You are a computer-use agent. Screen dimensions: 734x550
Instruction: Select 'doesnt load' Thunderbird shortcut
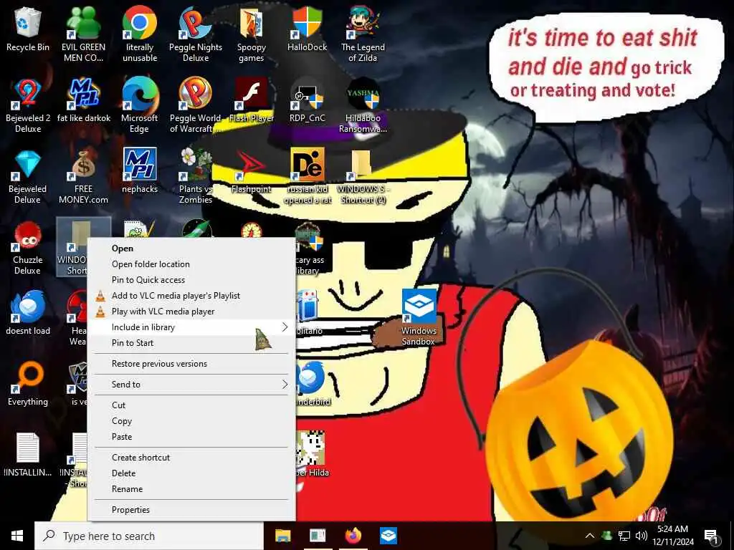click(28, 312)
